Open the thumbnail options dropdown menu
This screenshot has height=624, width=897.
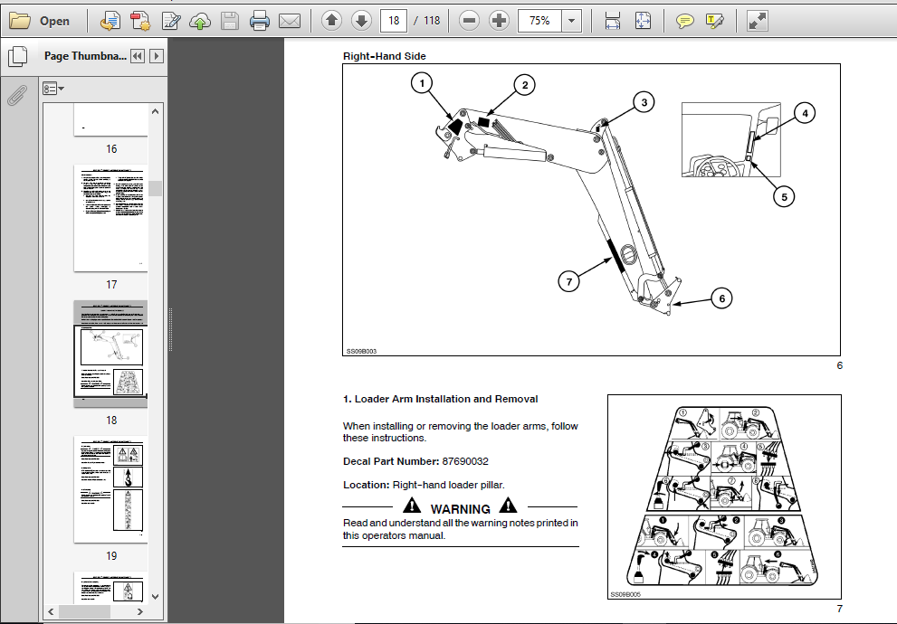[53, 89]
